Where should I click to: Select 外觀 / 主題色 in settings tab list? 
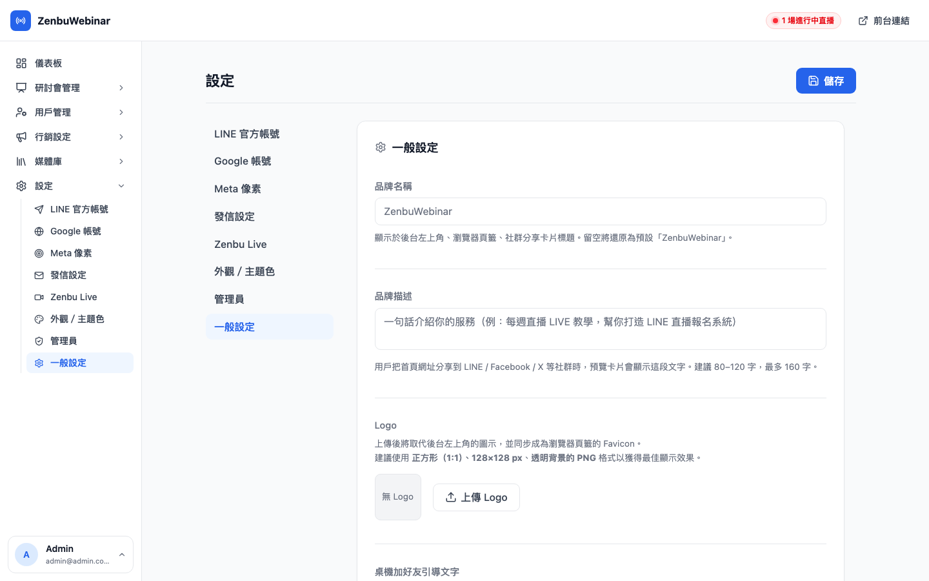click(270, 272)
